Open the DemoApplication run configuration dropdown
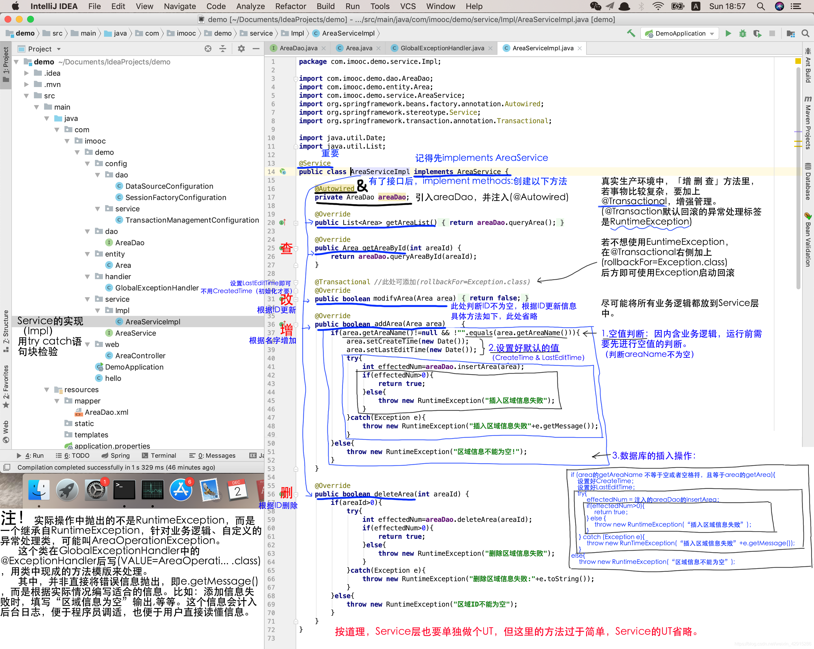This screenshot has height=649, width=814. (x=679, y=34)
